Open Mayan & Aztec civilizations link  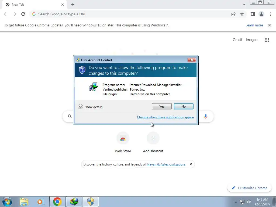166,164
